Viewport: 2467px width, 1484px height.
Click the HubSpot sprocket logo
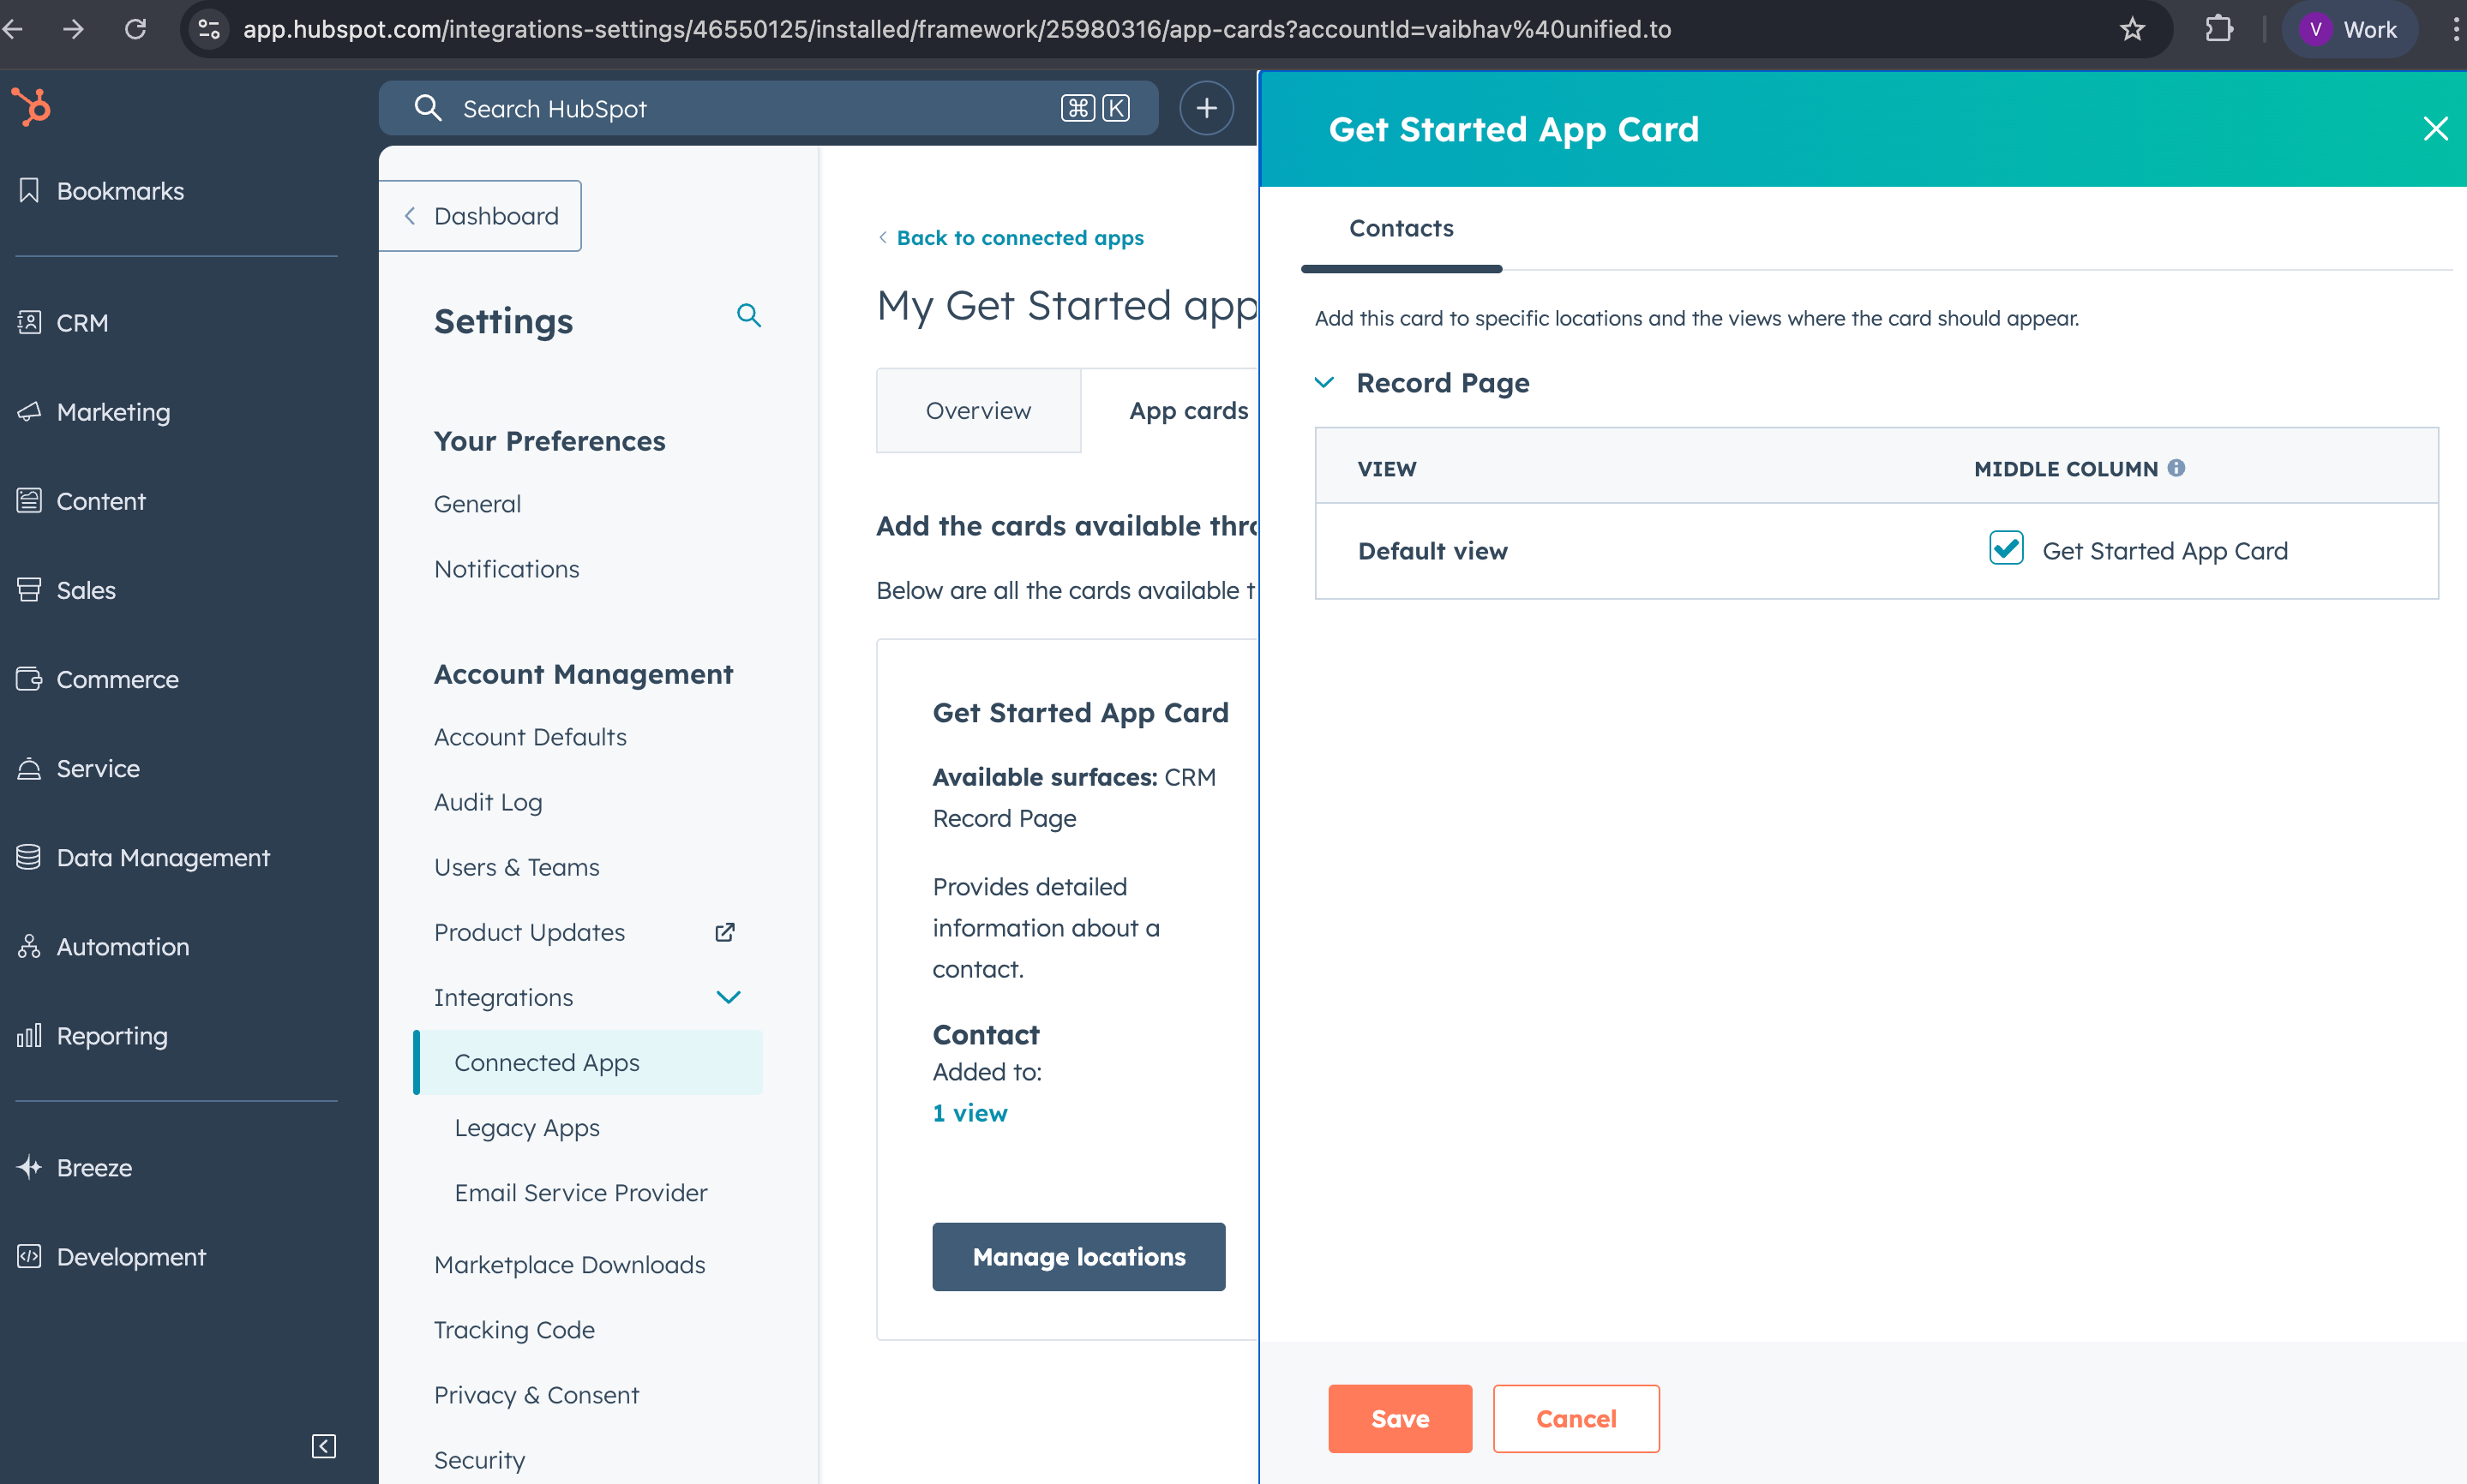(32, 107)
